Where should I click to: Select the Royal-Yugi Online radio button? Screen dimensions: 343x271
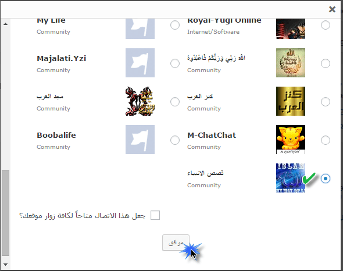pyautogui.click(x=326, y=25)
